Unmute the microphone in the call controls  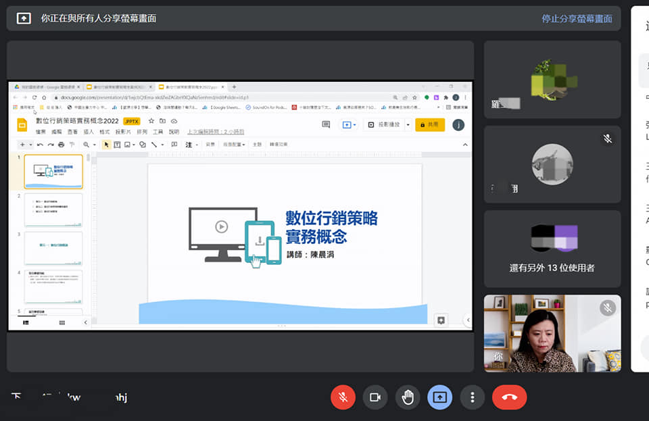point(343,397)
